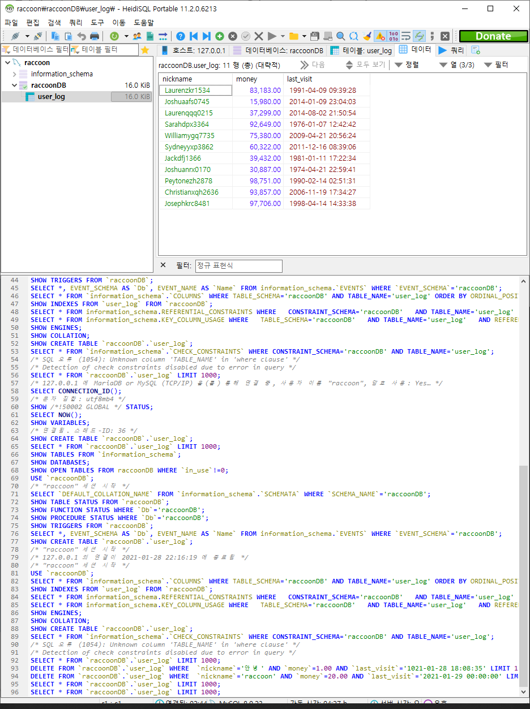The width and height of the screenshot is (530, 709).
Task: Open the 편집 menu
Action: pyautogui.click(x=33, y=23)
